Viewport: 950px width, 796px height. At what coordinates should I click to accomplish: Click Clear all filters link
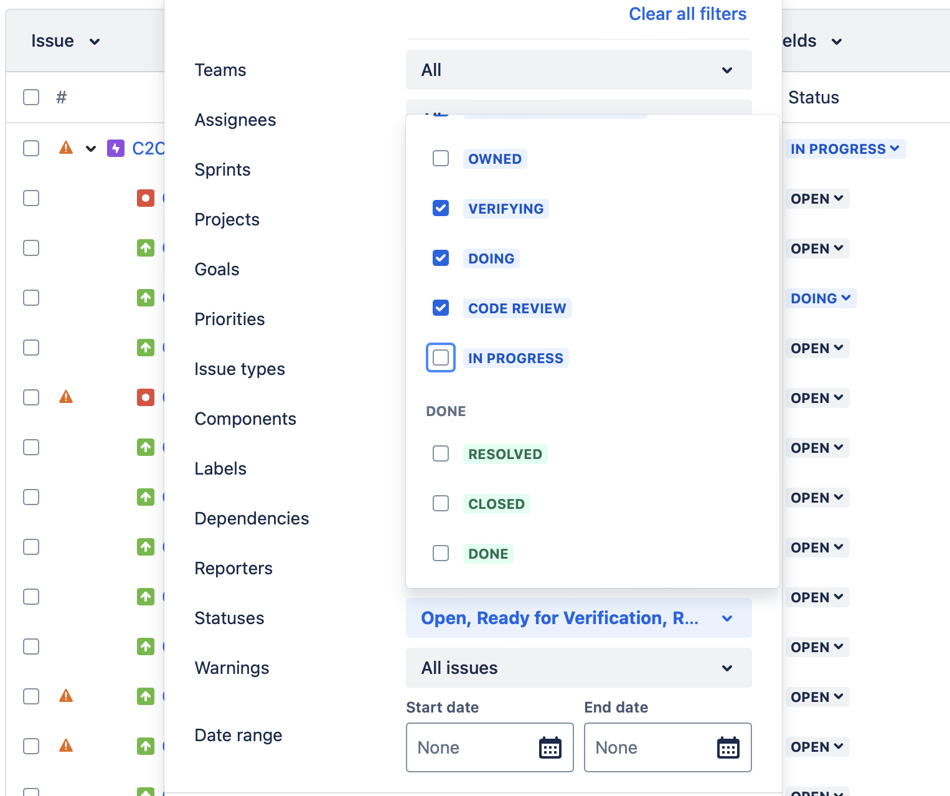[687, 14]
